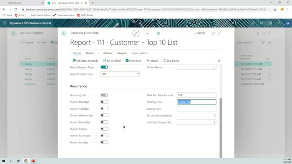Click the Next Run Date Formula field

(196, 95)
